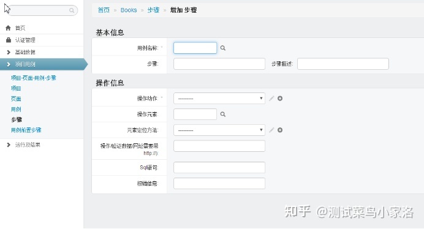Open the 操作动作 dropdown
This screenshot has height=229, width=424.
(219, 99)
